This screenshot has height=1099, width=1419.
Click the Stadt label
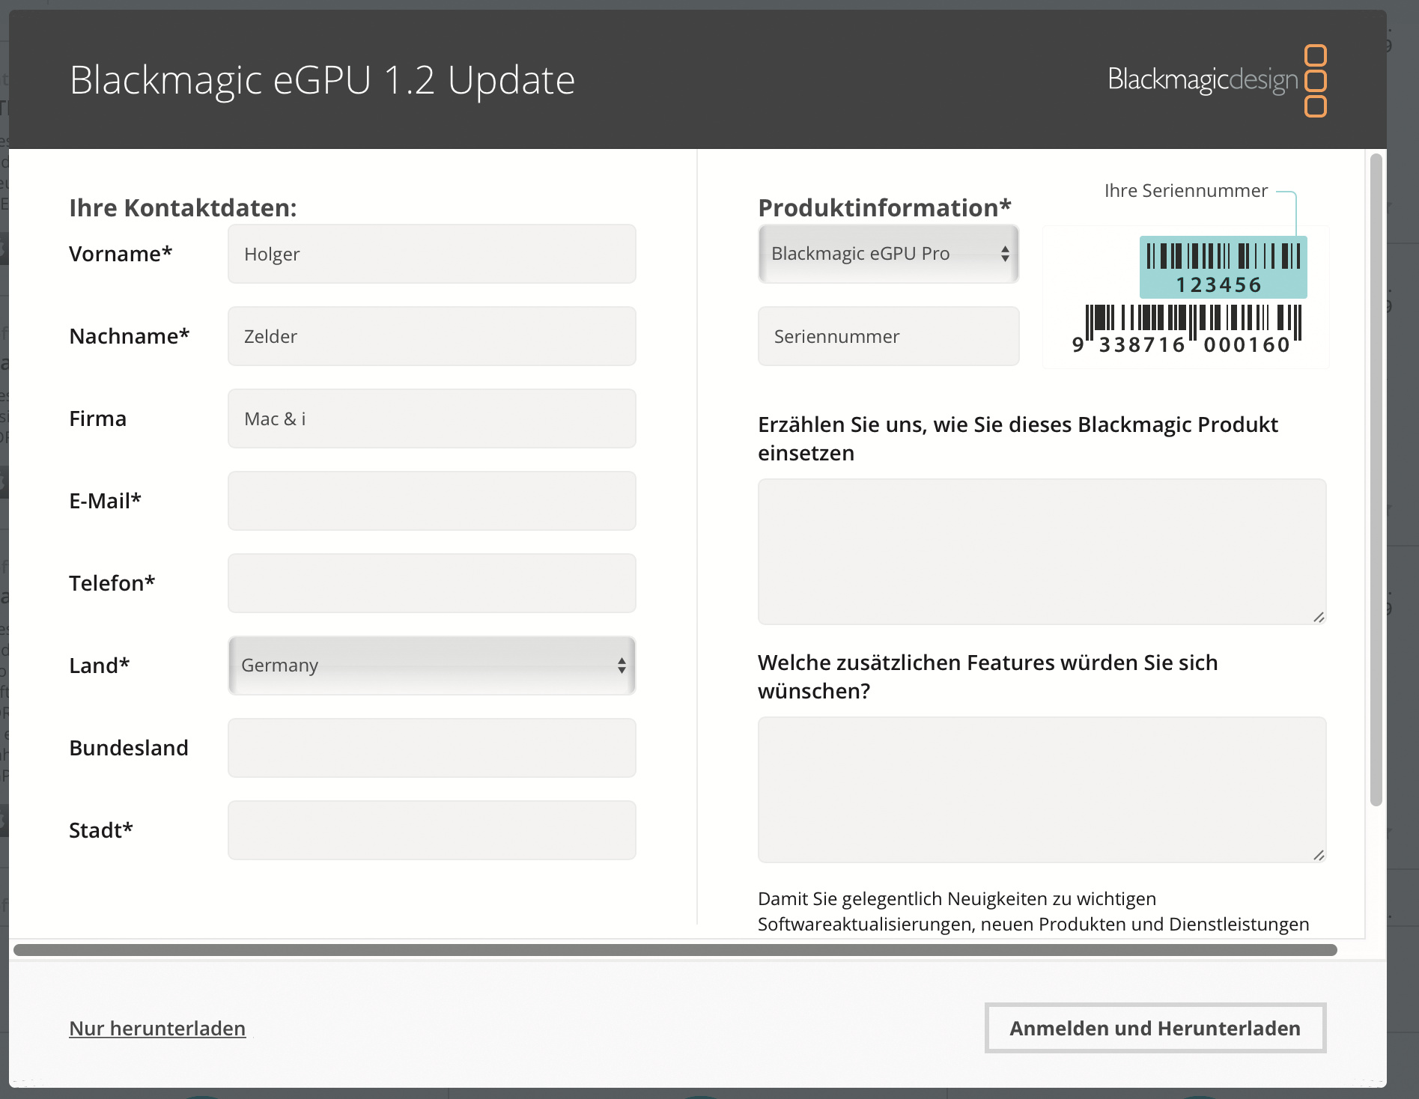tap(101, 830)
